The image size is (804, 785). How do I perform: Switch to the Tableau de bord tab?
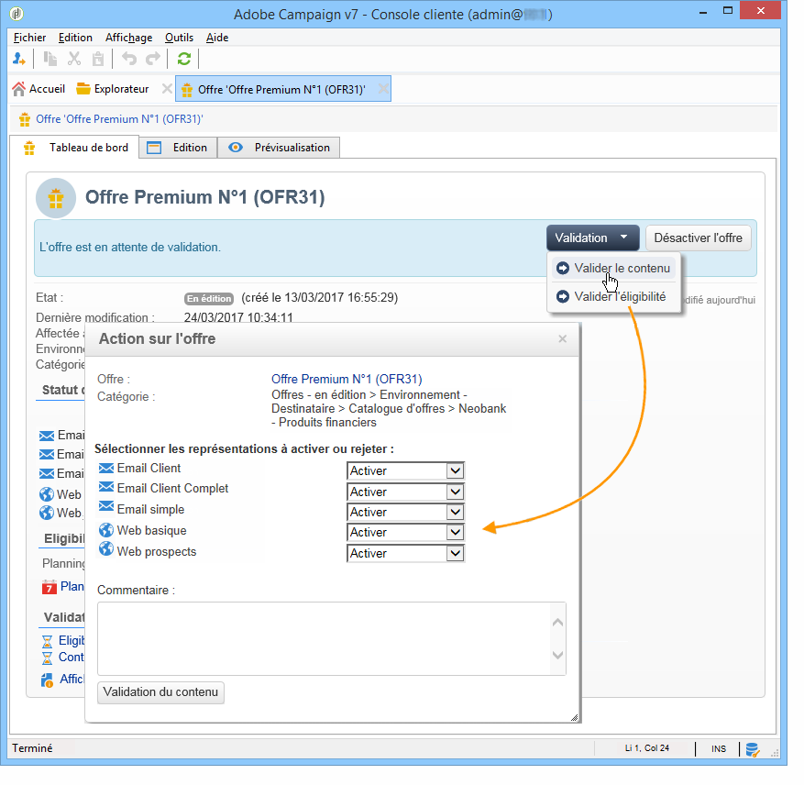point(75,148)
